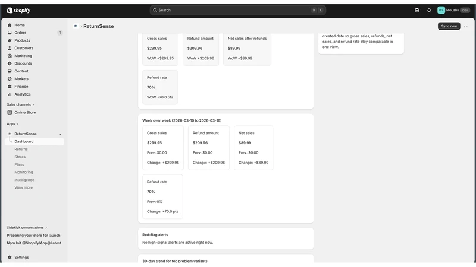Image resolution: width=476 pixels, height=267 pixels.
Task: Open the Stores page
Action: click(20, 157)
